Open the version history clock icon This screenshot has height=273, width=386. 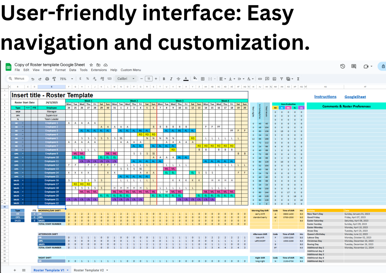tap(342, 67)
